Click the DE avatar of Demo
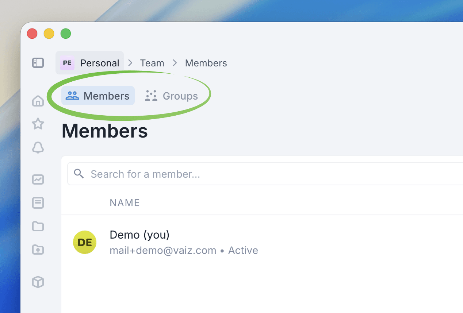463x313 pixels. (85, 242)
